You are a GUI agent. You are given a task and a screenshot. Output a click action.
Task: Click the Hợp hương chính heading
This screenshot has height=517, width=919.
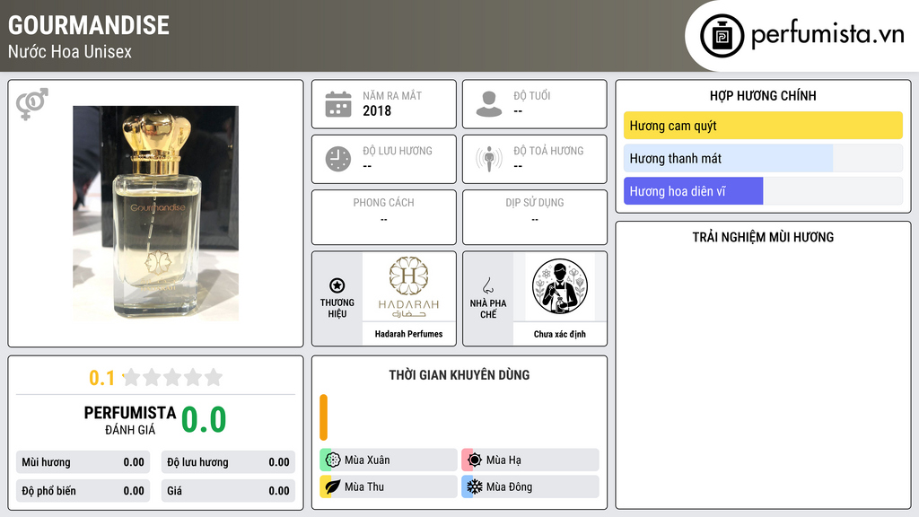click(x=763, y=95)
